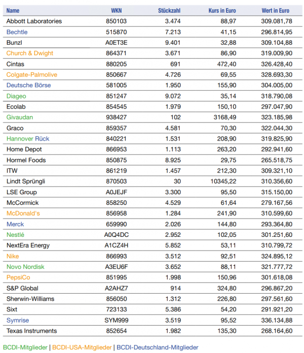
Task: Click the BCDI-Mitglieder legend label
Action: [x=25, y=347]
